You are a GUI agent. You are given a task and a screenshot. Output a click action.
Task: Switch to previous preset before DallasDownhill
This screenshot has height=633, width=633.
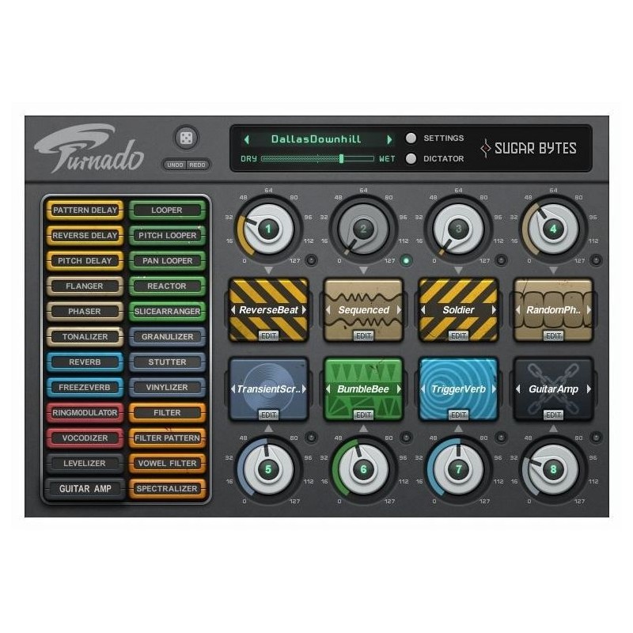(x=246, y=139)
